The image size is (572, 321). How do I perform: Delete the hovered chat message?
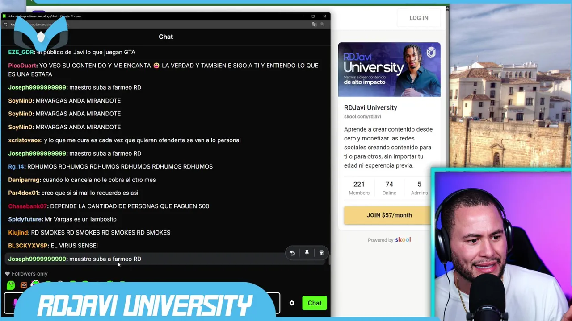tap(321, 253)
